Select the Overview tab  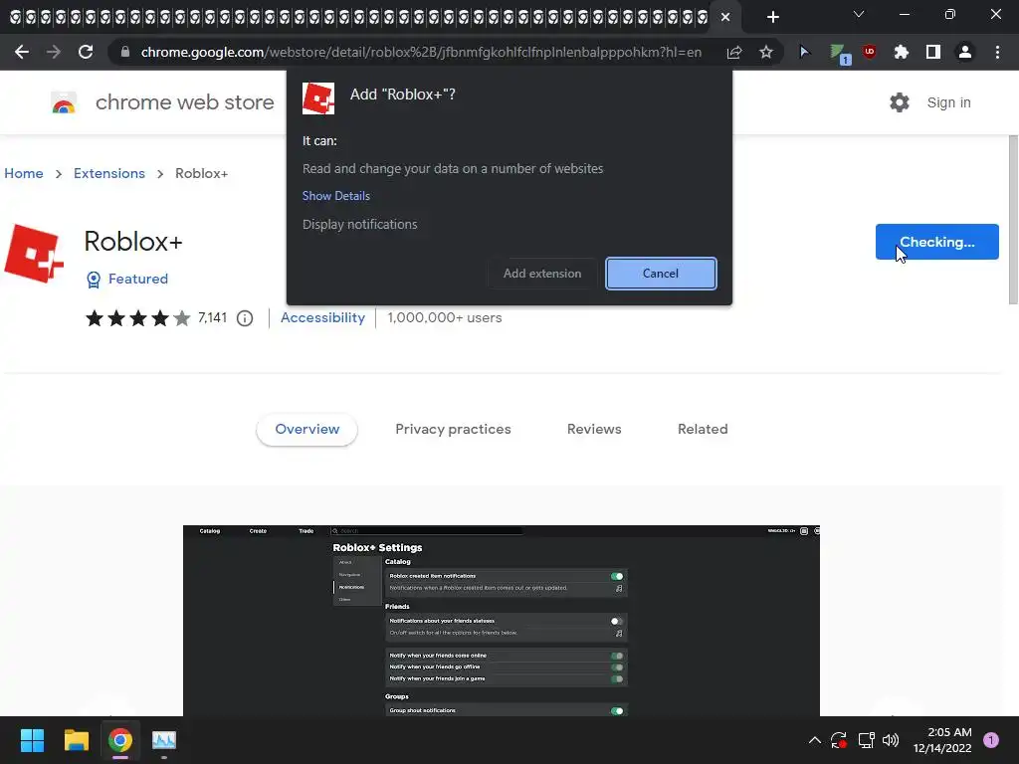click(x=306, y=430)
